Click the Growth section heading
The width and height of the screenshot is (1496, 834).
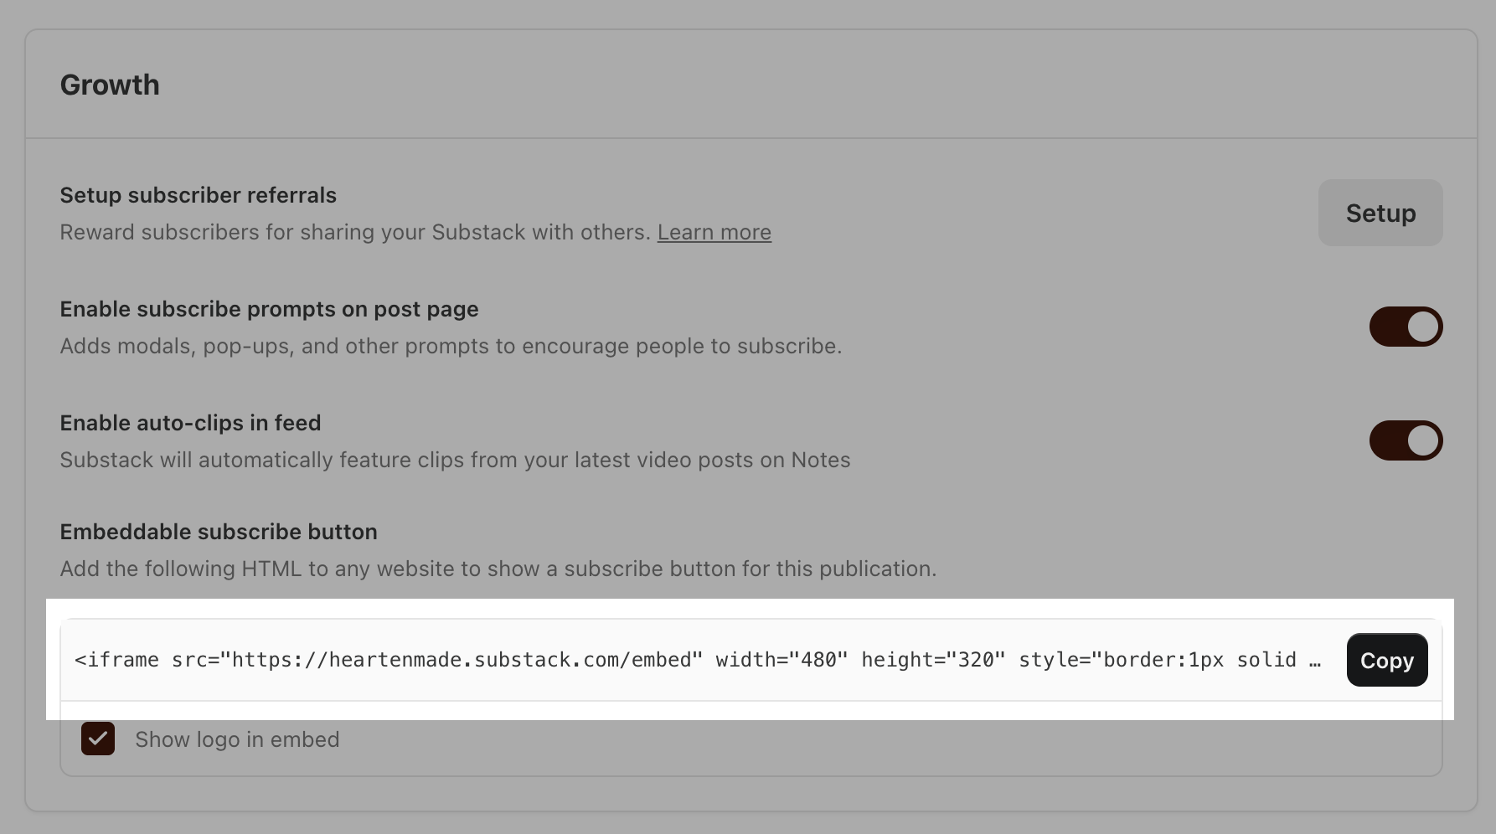(x=110, y=85)
